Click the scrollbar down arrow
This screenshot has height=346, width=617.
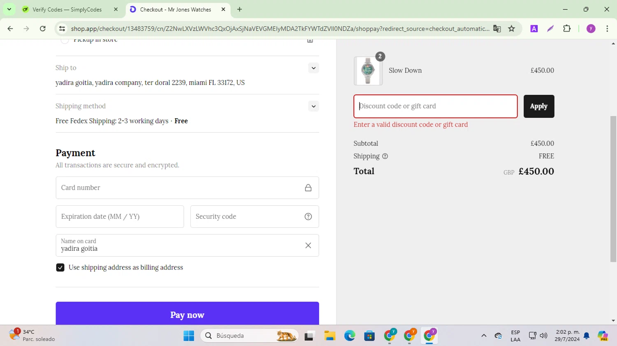click(613, 321)
